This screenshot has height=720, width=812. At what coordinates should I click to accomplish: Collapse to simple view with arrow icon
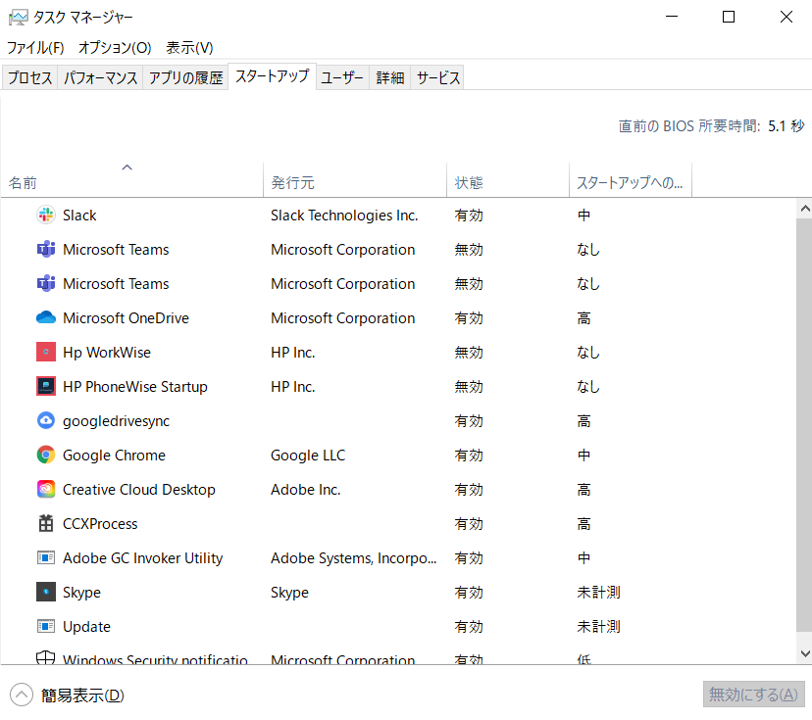coord(22,695)
